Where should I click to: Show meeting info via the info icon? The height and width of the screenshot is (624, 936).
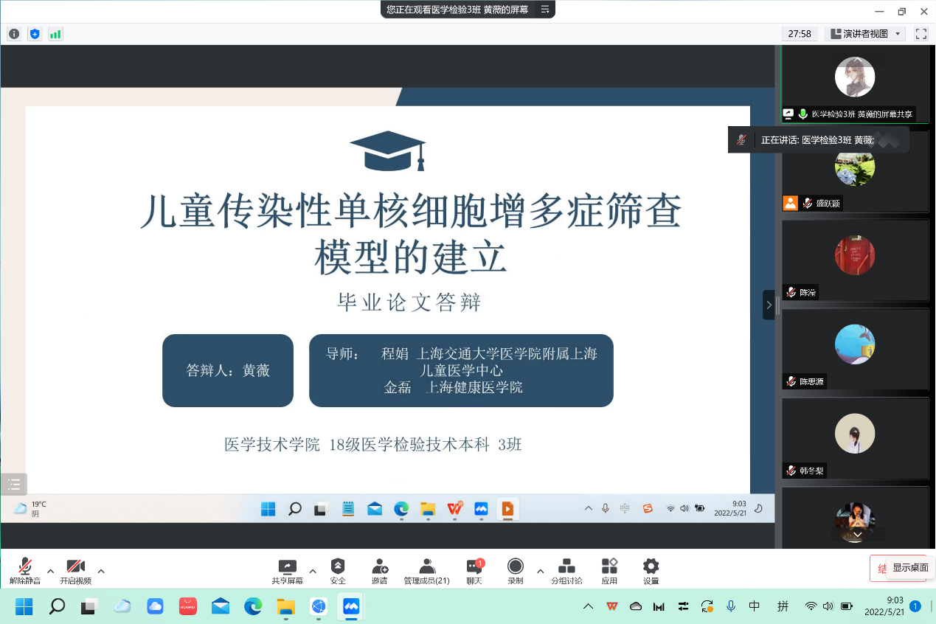point(14,34)
